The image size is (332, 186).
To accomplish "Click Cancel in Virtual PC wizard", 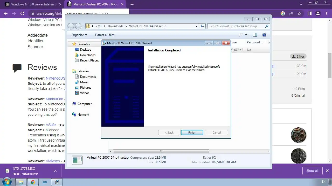I will [x=217, y=133].
